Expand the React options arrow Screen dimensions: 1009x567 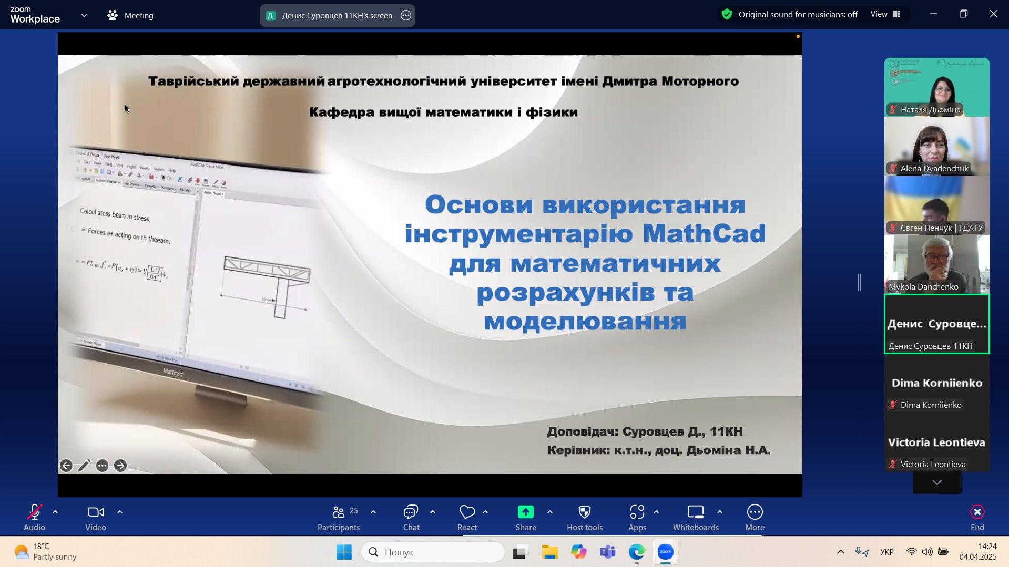click(485, 512)
